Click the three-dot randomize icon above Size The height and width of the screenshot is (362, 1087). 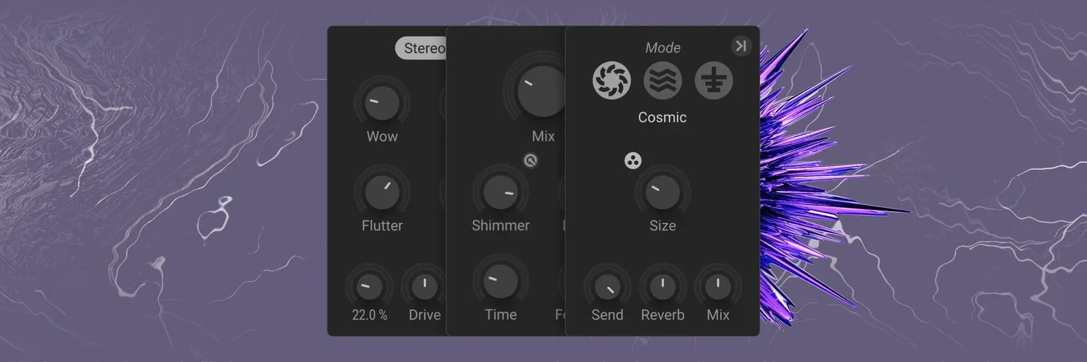coord(632,161)
